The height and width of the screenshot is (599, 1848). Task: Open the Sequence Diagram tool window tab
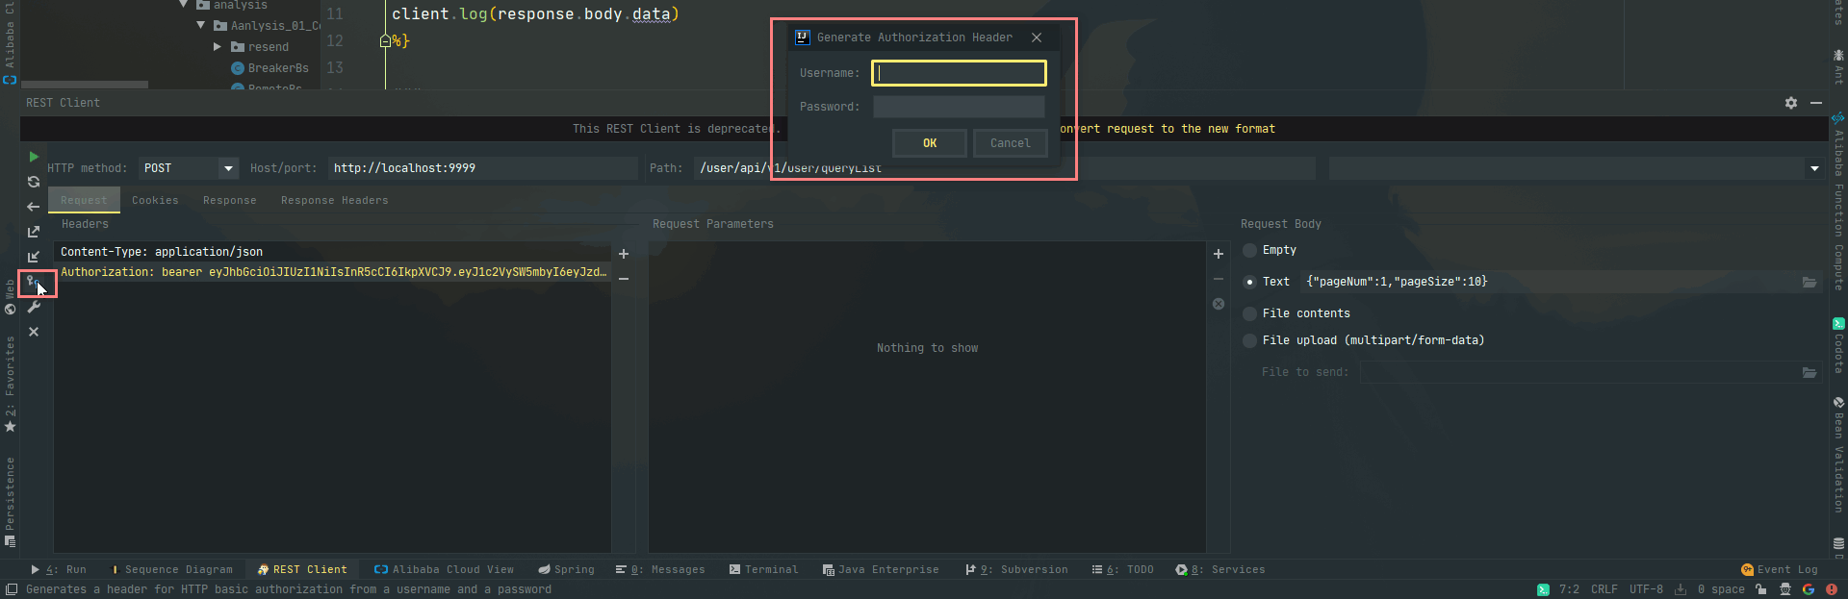tap(171, 569)
